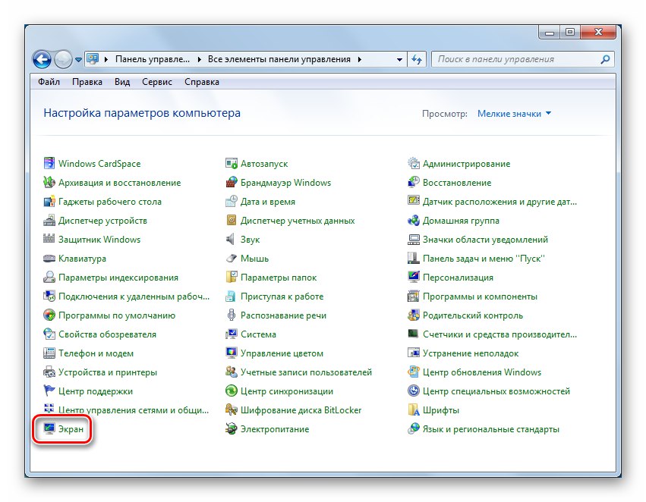This screenshot has height=502, width=646.
Task: Open the Приступая к работе link
Action: 282,296
